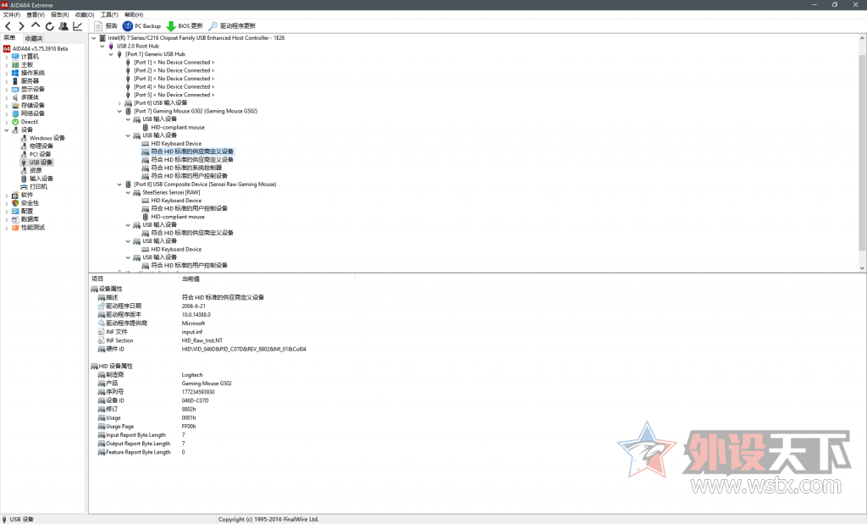The image size is (867, 524).
Task: Click the driver version value 10.0.14388.0
Action: coord(196,315)
